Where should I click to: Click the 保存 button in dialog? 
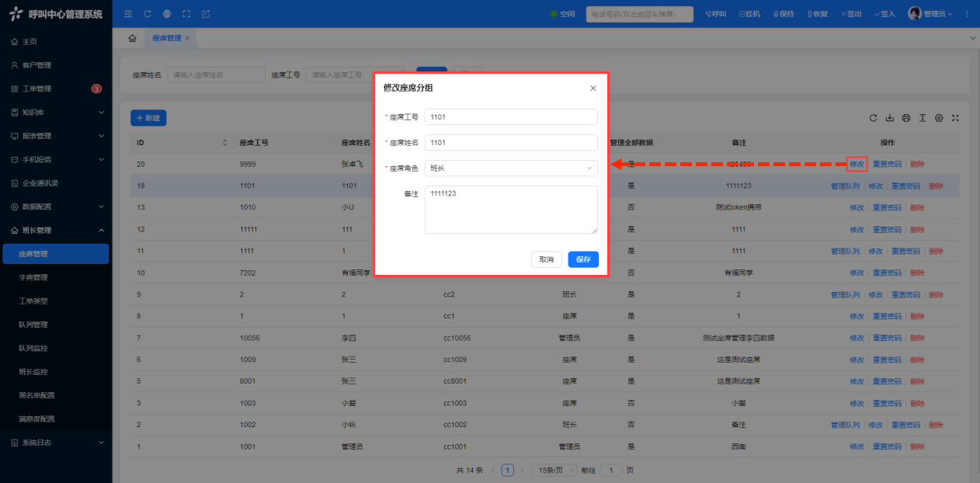point(583,259)
